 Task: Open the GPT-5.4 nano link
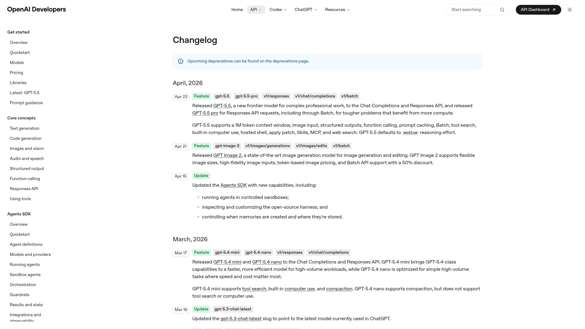click(x=267, y=262)
